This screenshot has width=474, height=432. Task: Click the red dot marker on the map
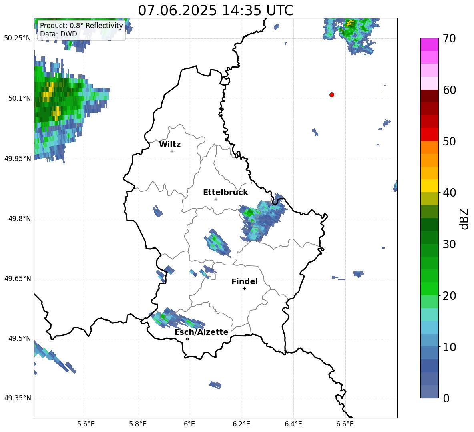[x=332, y=95]
